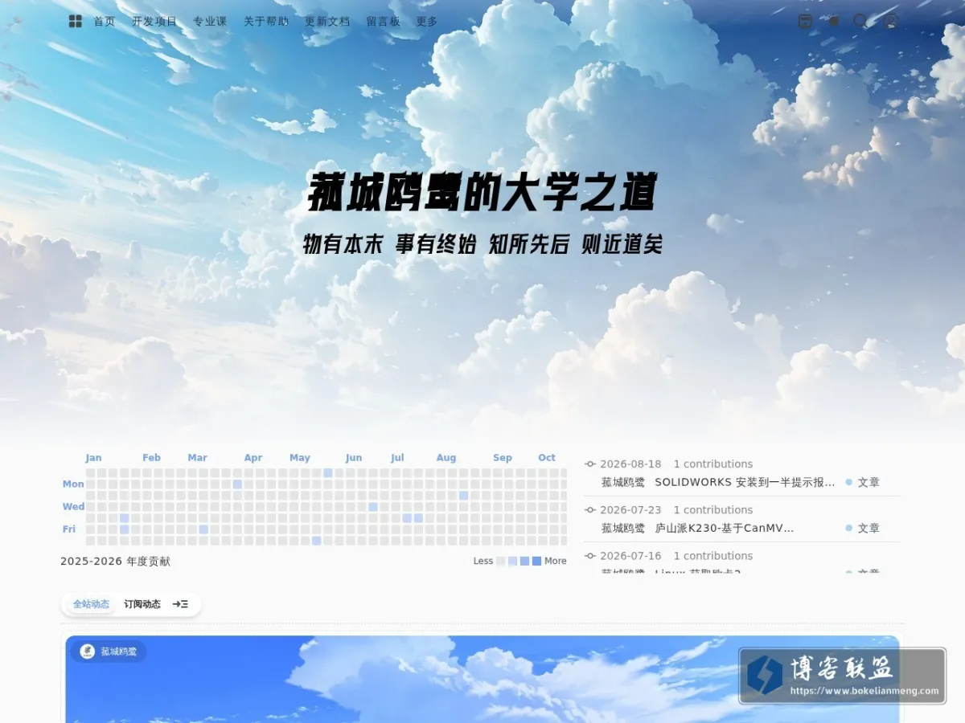Click 文章 tag of the SOLIDWORKS entry

(868, 482)
